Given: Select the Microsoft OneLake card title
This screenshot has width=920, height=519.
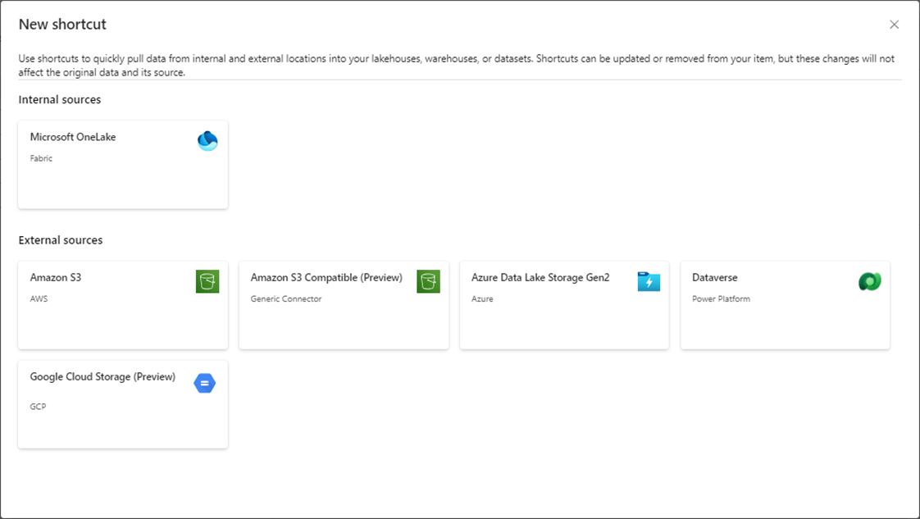Looking at the screenshot, I should point(73,137).
